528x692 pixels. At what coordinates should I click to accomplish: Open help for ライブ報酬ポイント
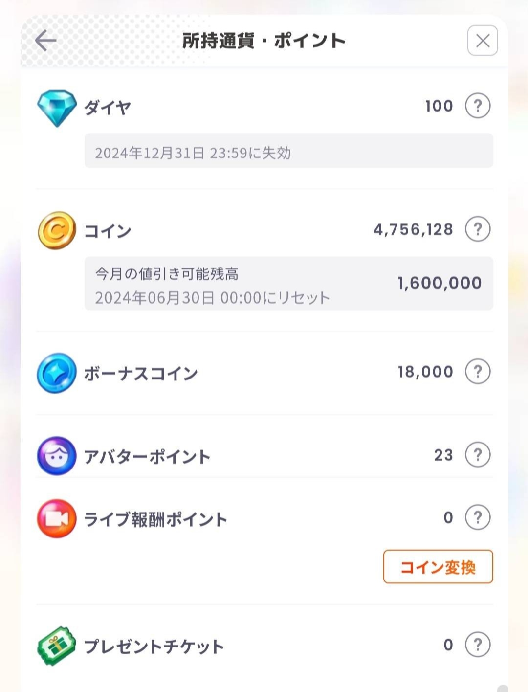(478, 517)
